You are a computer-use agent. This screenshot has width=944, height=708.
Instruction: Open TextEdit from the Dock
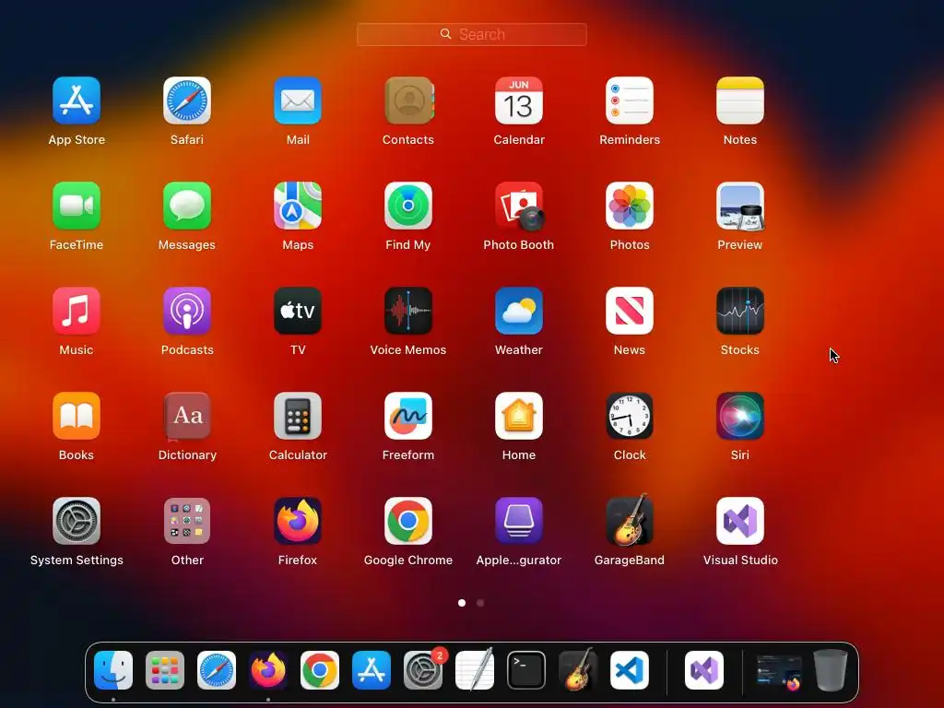(x=475, y=669)
